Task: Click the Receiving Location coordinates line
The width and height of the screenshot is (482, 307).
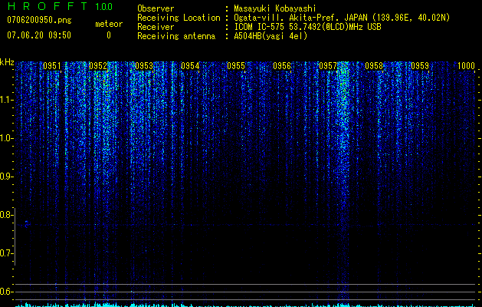Action: point(342,18)
